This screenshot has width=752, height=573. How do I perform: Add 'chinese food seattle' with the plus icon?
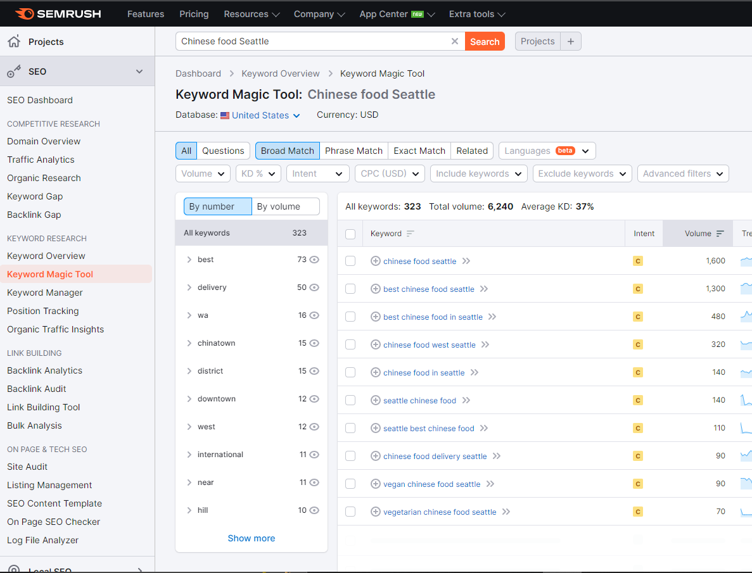tap(376, 261)
